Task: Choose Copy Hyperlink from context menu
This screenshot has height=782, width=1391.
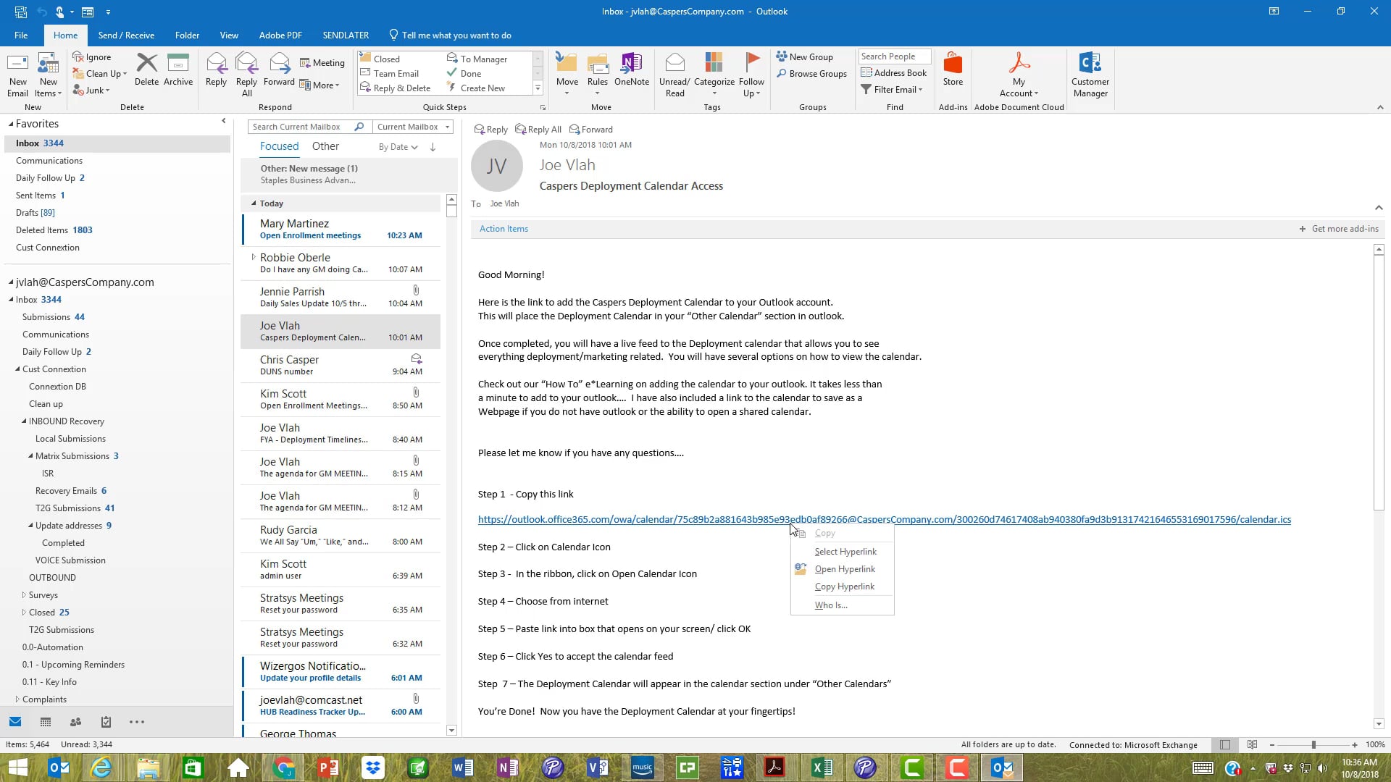Action: [843, 586]
